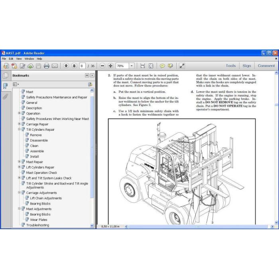The width and height of the screenshot is (279, 279).
Task: Go to next page with the down arrow
Action: tap(74, 66)
